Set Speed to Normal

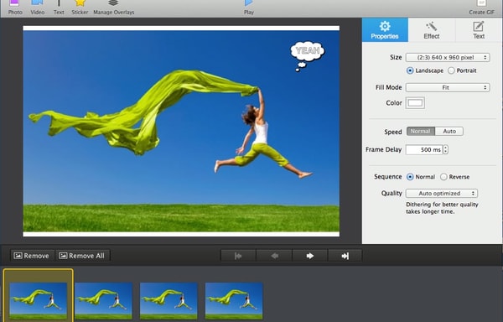click(x=421, y=131)
